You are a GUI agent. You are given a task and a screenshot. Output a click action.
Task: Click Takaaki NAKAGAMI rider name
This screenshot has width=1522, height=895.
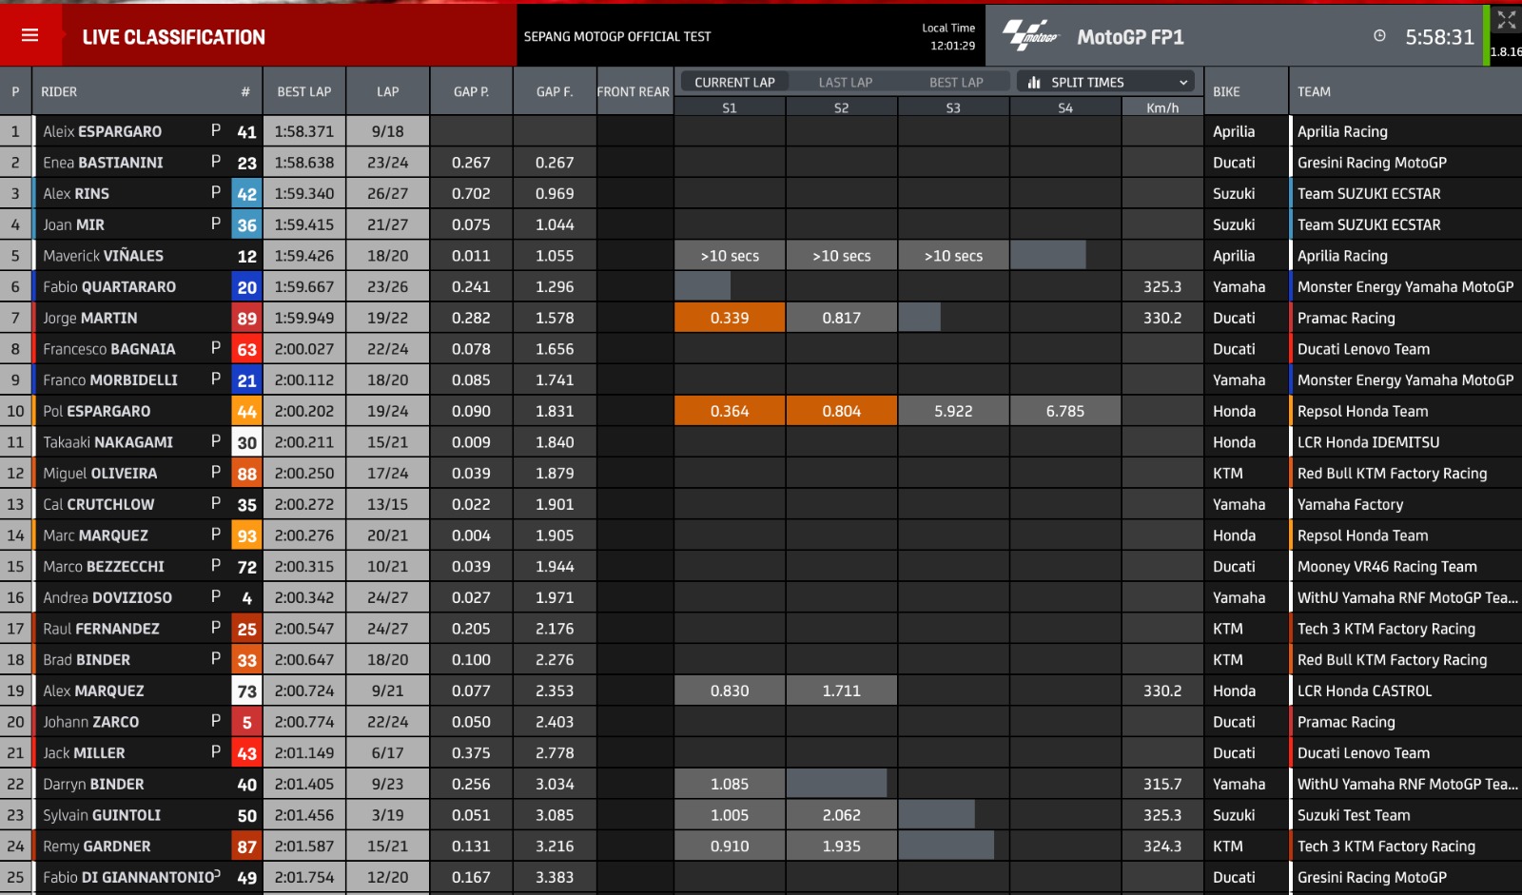pyautogui.click(x=107, y=442)
